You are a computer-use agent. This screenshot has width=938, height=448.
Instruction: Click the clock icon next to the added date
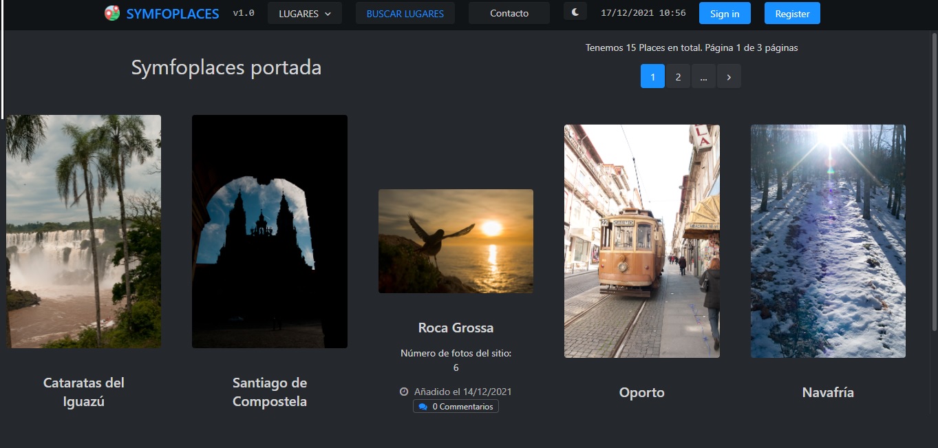(404, 391)
